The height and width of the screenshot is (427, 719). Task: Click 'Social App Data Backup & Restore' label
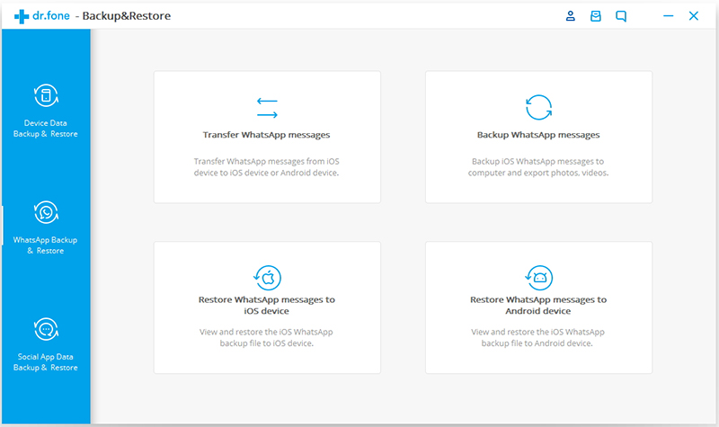tap(46, 362)
